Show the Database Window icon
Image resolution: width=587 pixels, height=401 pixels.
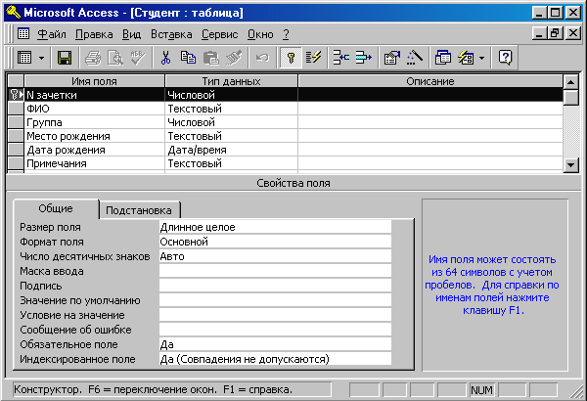click(x=443, y=58)
